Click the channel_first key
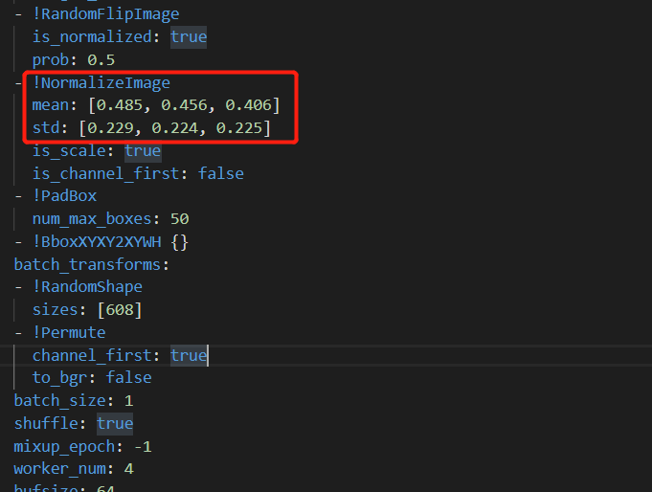Image resolution: width=652 pixels, height=492 pixels. coord(92,355)
